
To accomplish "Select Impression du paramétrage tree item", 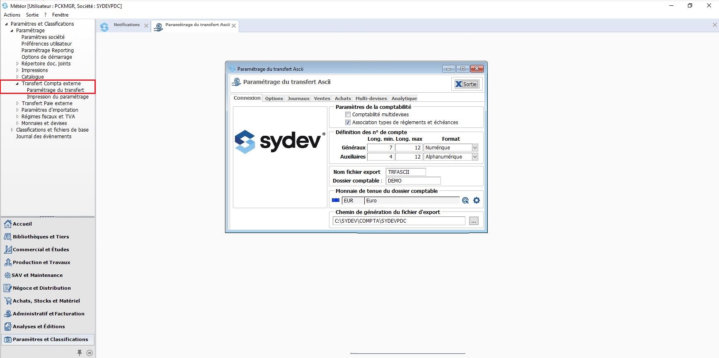I will tap(58, 97).
